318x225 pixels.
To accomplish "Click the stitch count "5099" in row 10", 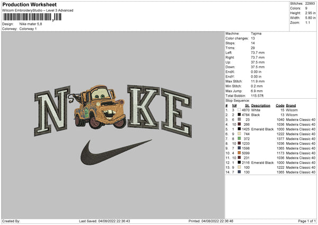I will (245, 153).
